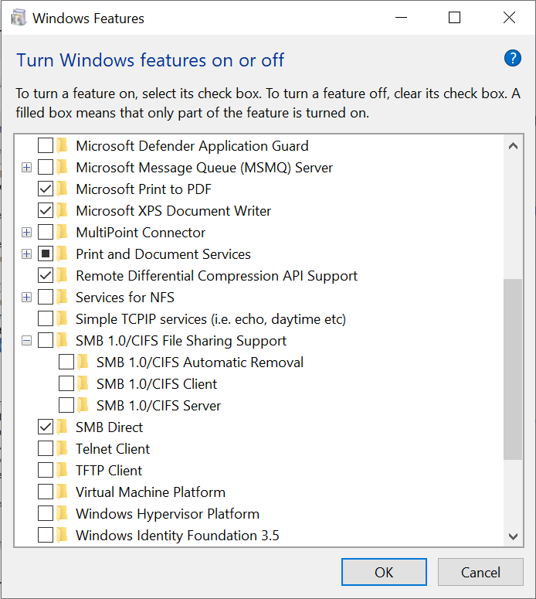The width and height of the screenshot is (536, 599).
Task: Select Windows Identity Foundation 3.5 label
Action: pos(178,536)
